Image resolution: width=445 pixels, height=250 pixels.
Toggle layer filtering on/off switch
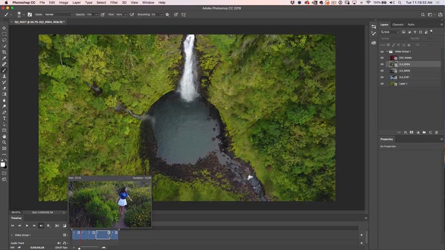pyautogui.click(x=432, y=31)
